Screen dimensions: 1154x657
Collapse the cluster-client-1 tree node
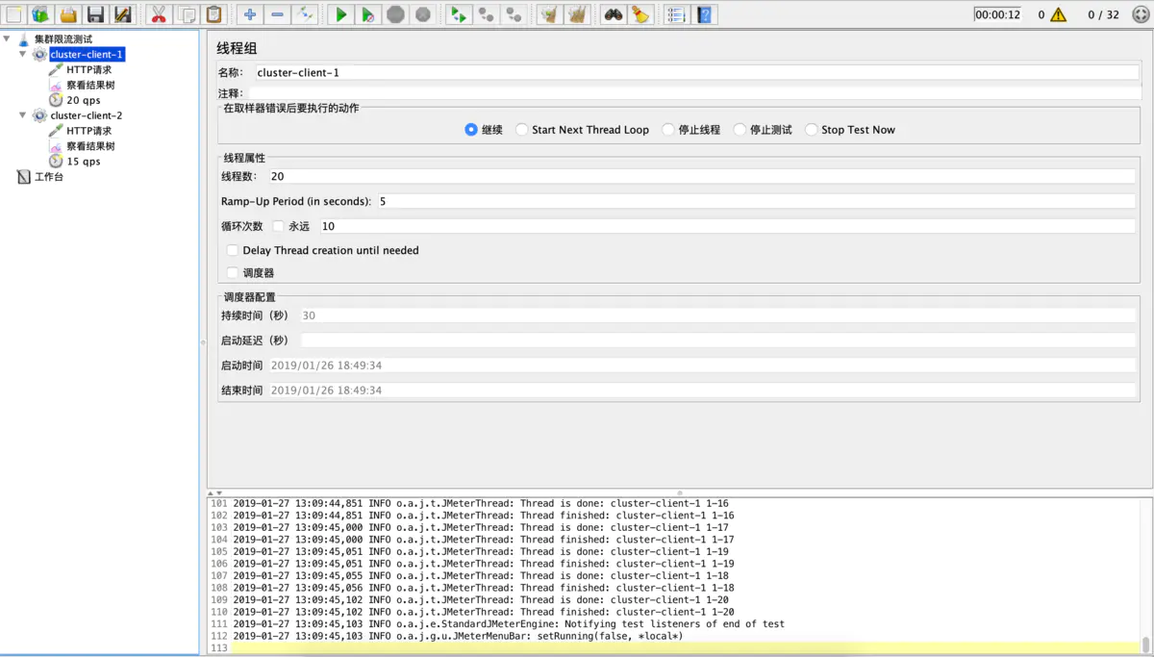(23, 55)
